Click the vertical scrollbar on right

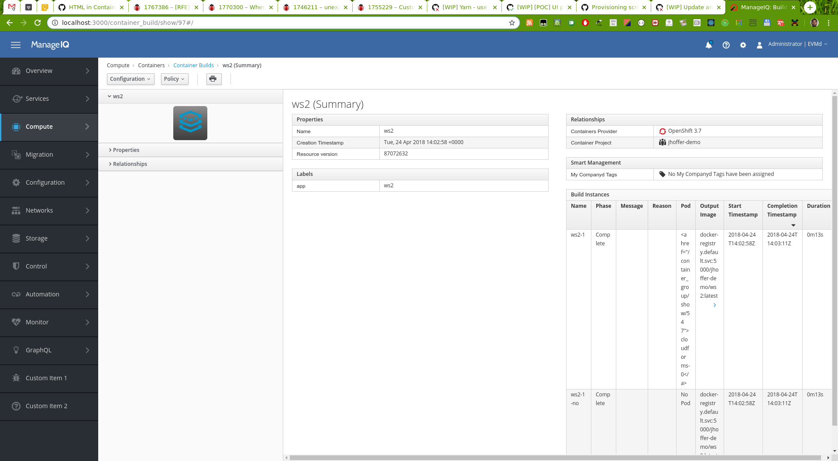[x=835, y=260]
